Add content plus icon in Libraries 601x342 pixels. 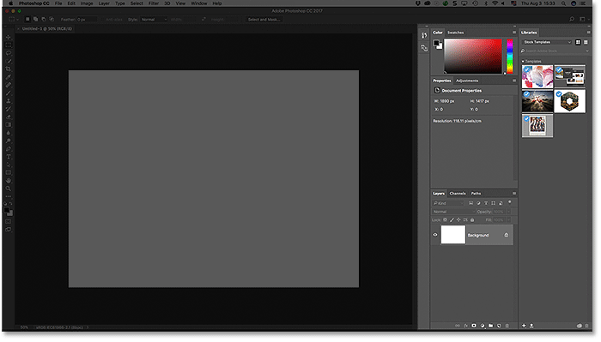coord(524,326)
